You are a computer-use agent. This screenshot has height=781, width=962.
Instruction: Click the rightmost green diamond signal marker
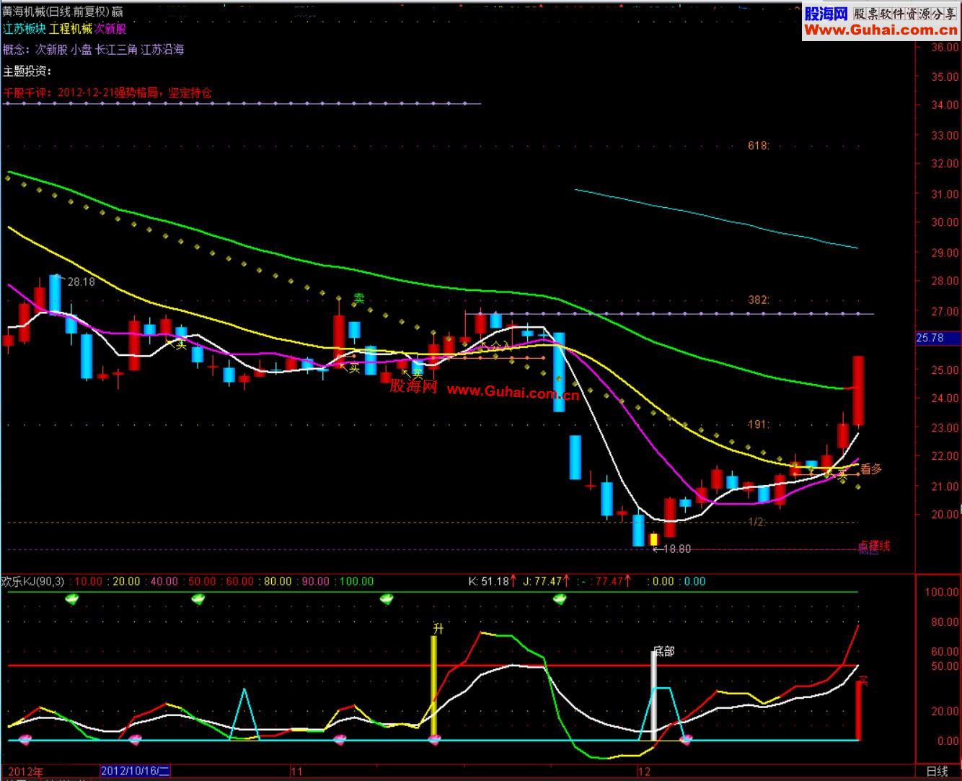(x=560, y=598)
